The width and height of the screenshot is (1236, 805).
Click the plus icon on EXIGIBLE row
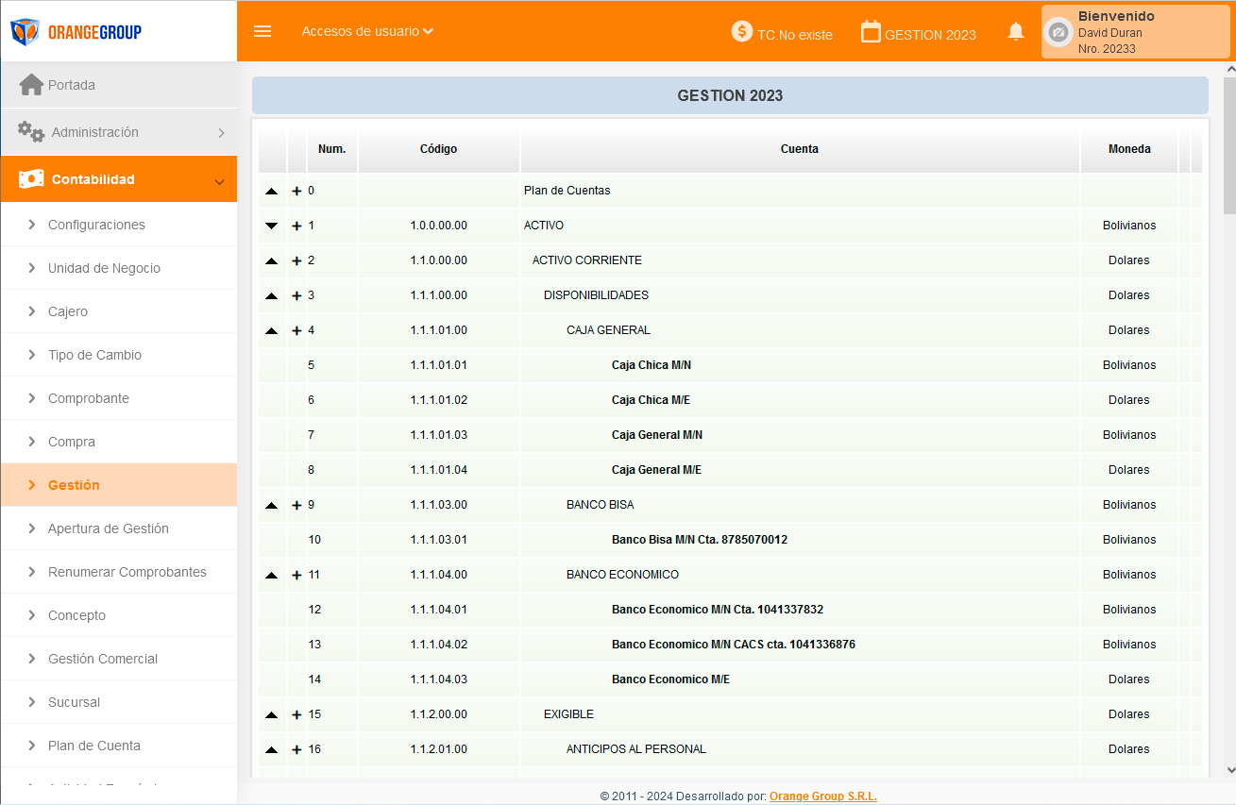coord(296,714)
